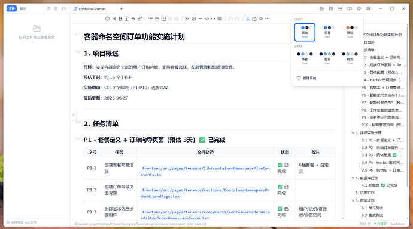The height and width of the screenshot is (229, 413).
Task: Toggle bold formatting in the toolbar
Action: pyautogui.click(x=120, y=18)
